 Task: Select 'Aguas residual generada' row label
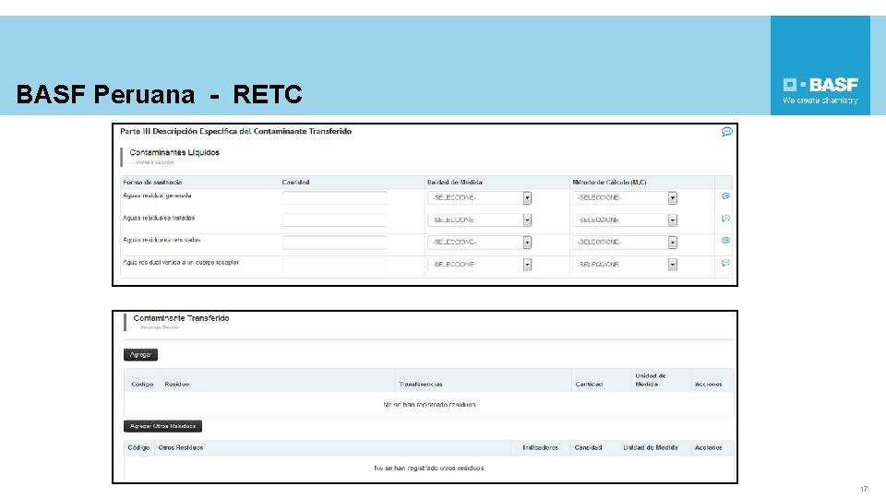tap(157, 196)
